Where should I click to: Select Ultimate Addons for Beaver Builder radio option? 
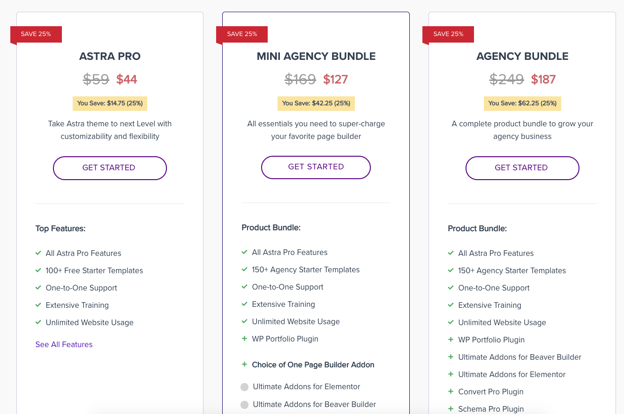coord(245,405)
